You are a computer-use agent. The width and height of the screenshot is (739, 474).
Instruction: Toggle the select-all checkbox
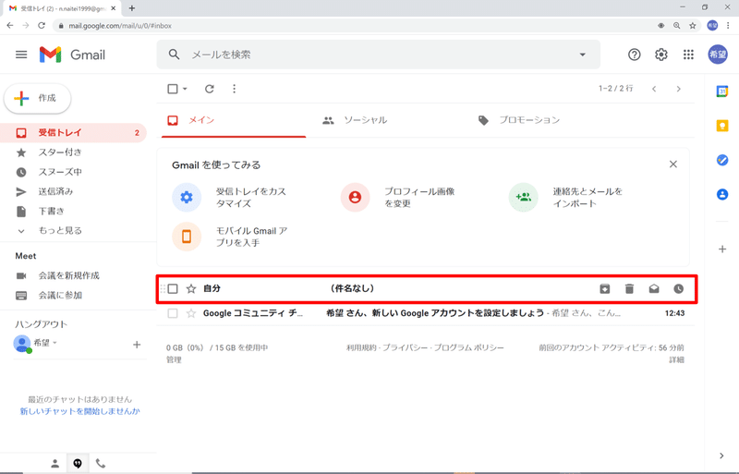(x=173, y=89)
